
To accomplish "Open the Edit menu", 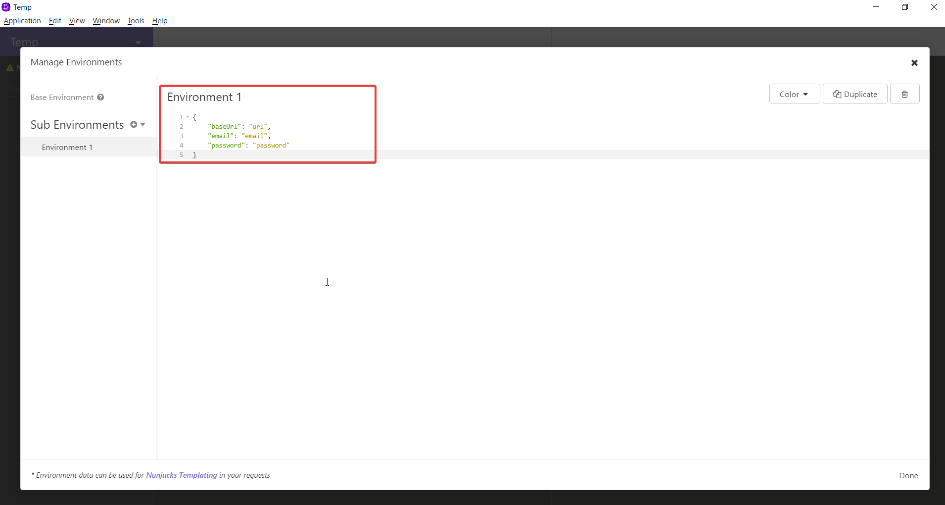I will (x=55, y=21).
